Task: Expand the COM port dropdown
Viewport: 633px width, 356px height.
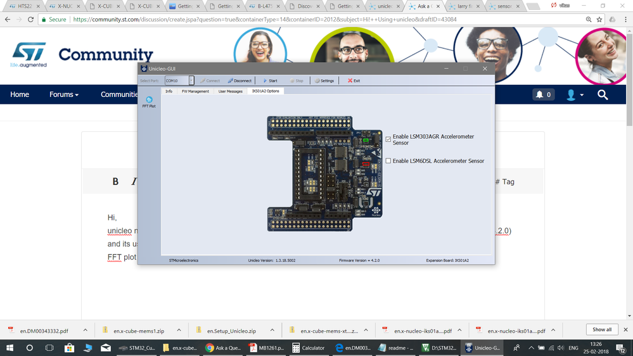Action: point(191,80)
